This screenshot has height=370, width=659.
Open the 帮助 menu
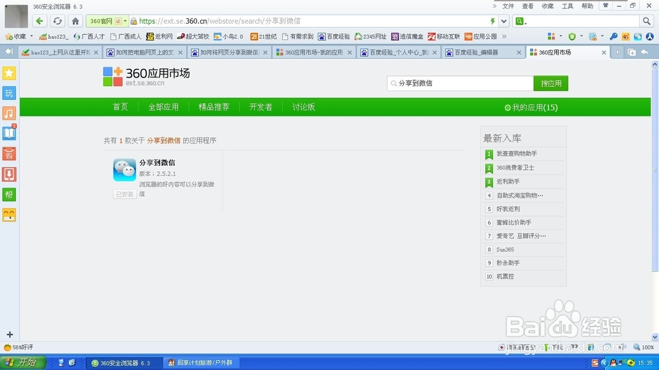click(587, 6)
